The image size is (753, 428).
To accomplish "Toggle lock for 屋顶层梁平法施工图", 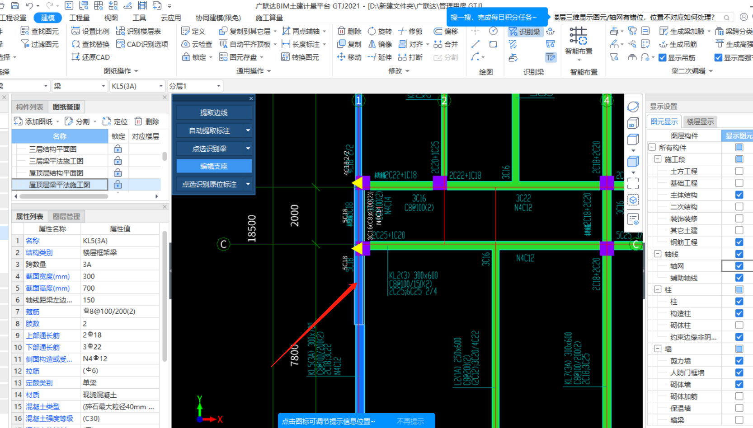I will coord(118,184).
